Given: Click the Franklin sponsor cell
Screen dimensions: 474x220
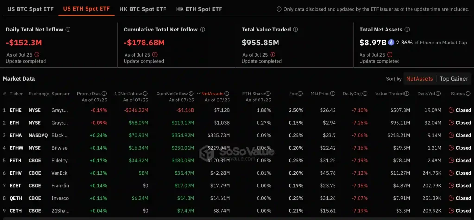Looking at the screenshot, I should [60, 186].
